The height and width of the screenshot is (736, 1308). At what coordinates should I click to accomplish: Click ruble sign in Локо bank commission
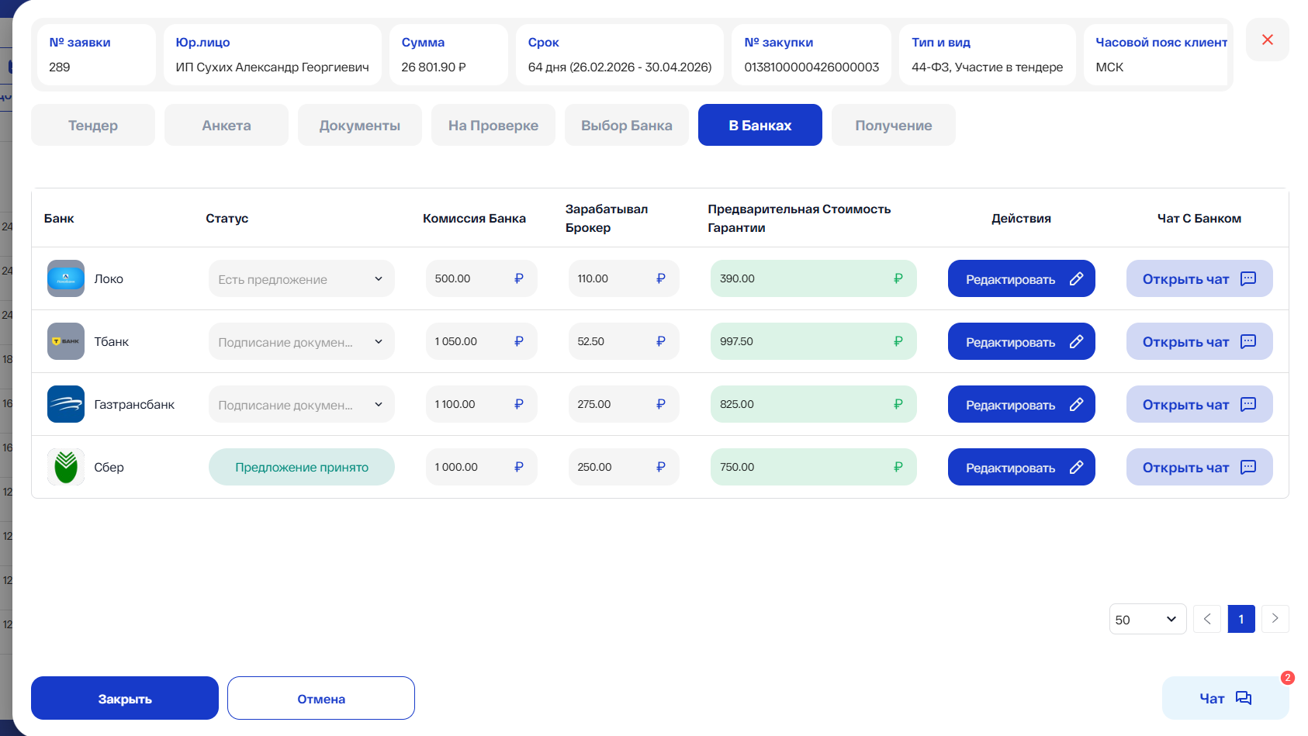pyautogui.click(x=519, y=278)
